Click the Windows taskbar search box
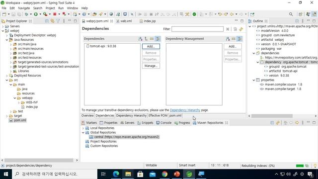 (x=55, y=174)
